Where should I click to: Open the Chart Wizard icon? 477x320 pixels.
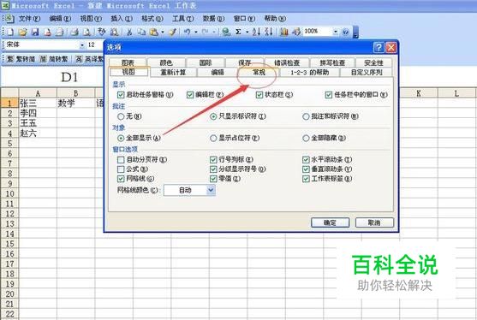(x=283, y=32)
